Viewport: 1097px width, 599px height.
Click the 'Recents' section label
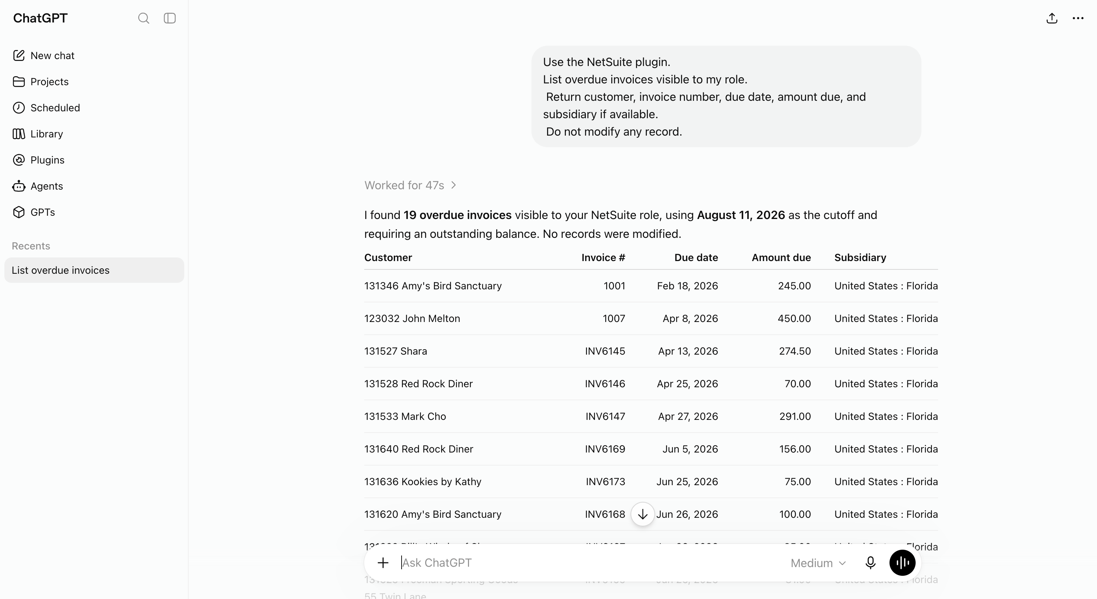click(x=31, y=245)
